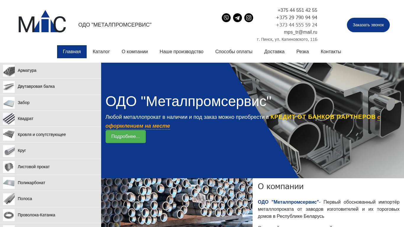Open the Забор category link
404x227 pixels.
point(24,103)
